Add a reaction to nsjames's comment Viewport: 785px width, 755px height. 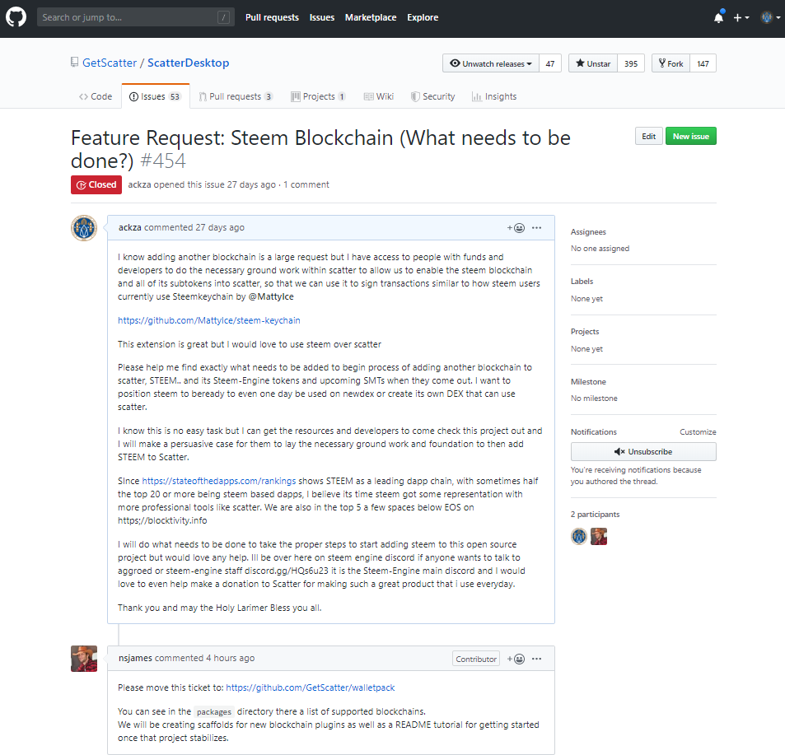pyautogui.click(x=516, y=659)
